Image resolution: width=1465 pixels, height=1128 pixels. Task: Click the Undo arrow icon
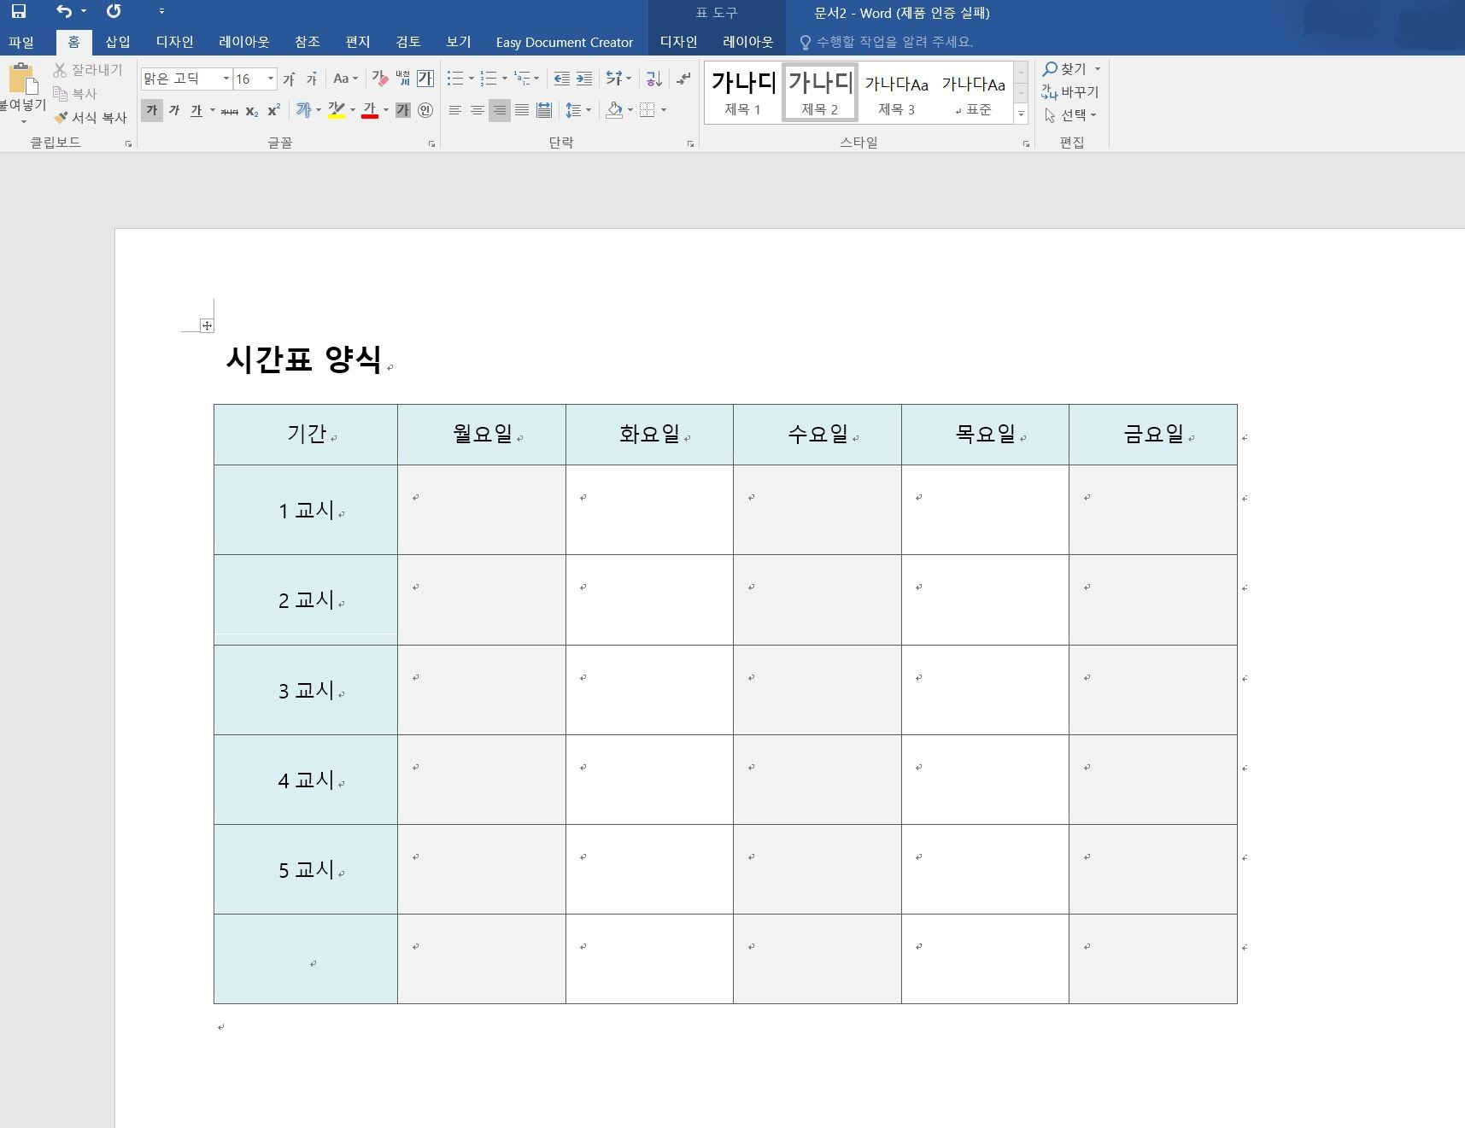point(64,11)
